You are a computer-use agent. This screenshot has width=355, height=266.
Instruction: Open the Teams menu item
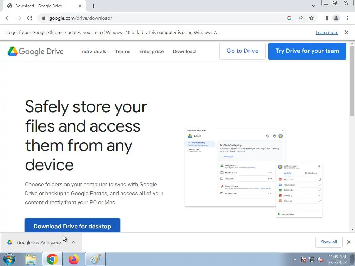click(123, 51)
